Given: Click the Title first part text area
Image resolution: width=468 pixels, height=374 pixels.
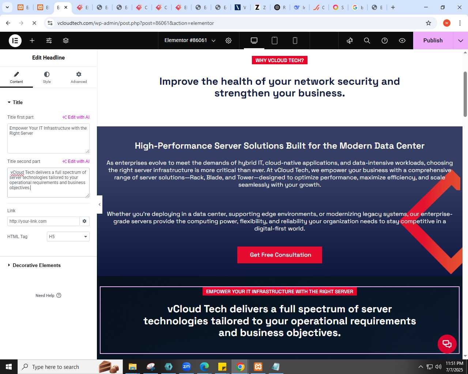Looking at the screenshot, I should (x=48, y=138).
